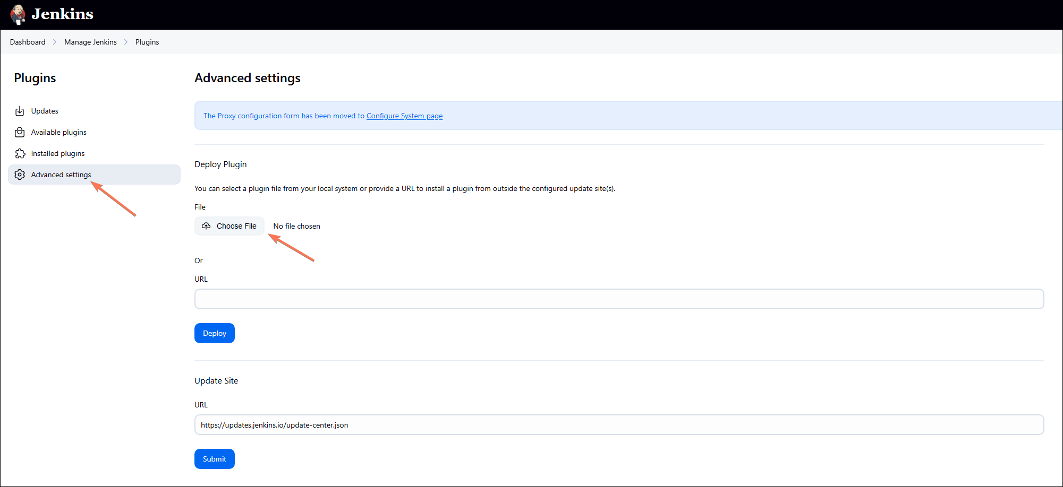Image resolution: width=1063 pixels, height=487 pixels.
Task: Click the Jenkins title text in header
Action: tap(62, 14)
